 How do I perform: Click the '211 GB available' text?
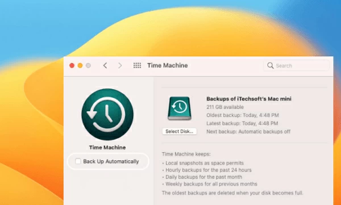(x=225, y=107)
